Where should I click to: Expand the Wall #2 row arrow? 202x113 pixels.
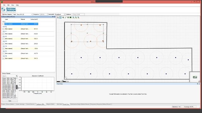pyautogui.click(x=3, y=39)
